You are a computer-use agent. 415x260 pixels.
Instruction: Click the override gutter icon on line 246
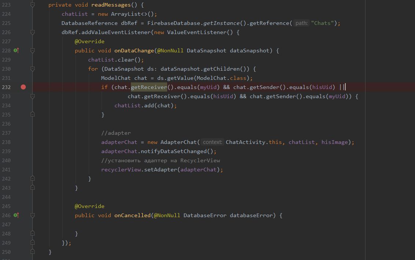(16, 215)
